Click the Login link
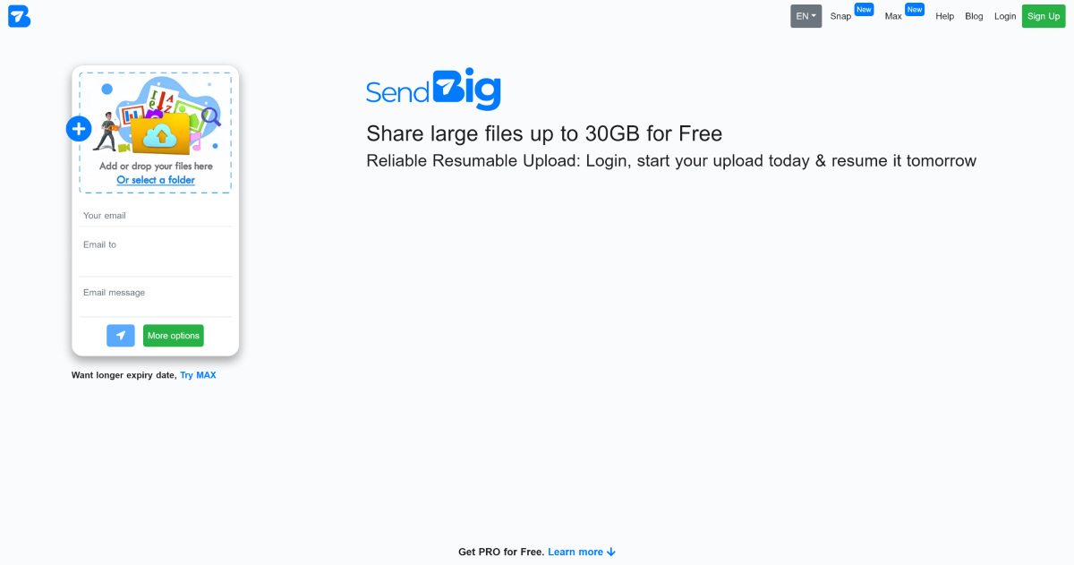 click(x=1005, y=16)
